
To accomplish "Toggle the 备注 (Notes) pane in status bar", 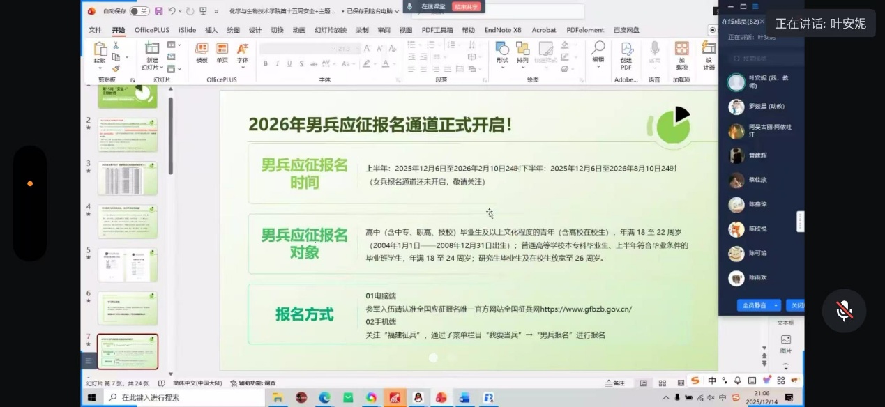I will coord(614,383).
